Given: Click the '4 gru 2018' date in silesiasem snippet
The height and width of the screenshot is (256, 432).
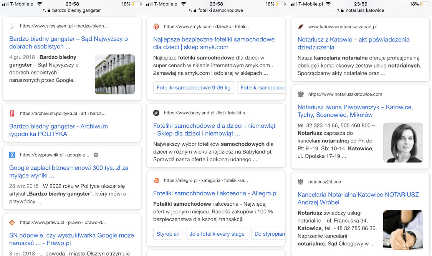Looking at the screenshot, I should [22, 57].
